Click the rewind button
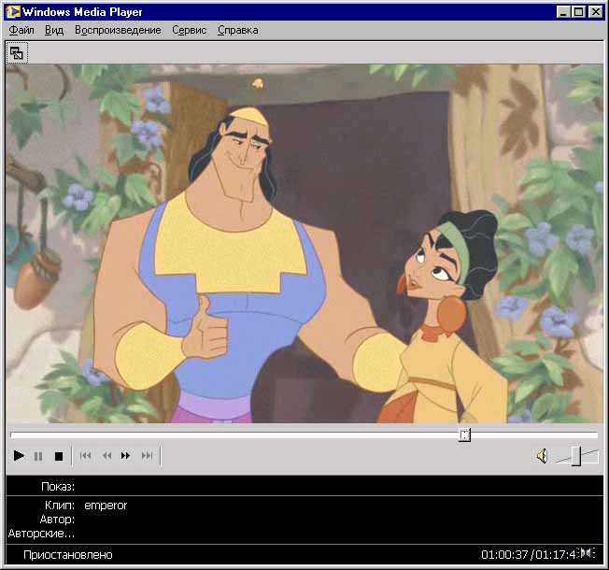 tap(106, 456)
